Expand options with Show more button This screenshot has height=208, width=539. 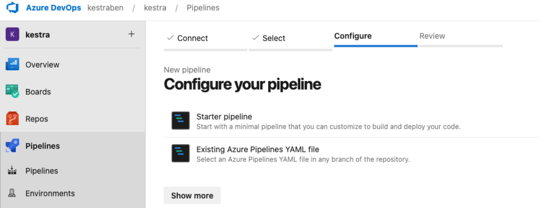[x=192, y=196]
